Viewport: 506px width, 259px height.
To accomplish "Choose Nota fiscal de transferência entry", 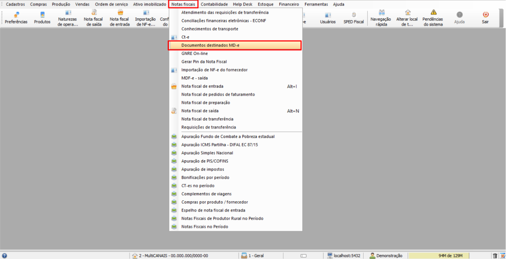I will 207,119.
